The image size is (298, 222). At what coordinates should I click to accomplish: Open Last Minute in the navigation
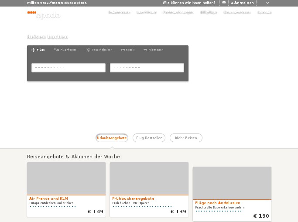click(146, 12)
